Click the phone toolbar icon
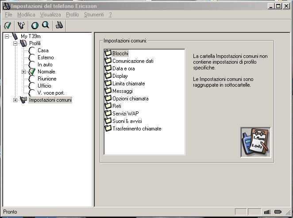 (x=59, y=25)
